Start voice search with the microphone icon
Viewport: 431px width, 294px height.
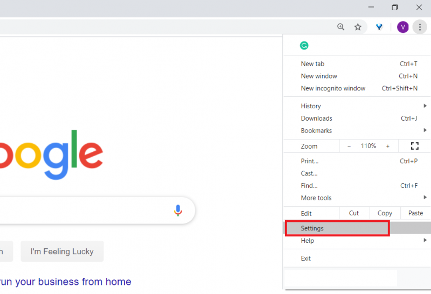(178, 211)
